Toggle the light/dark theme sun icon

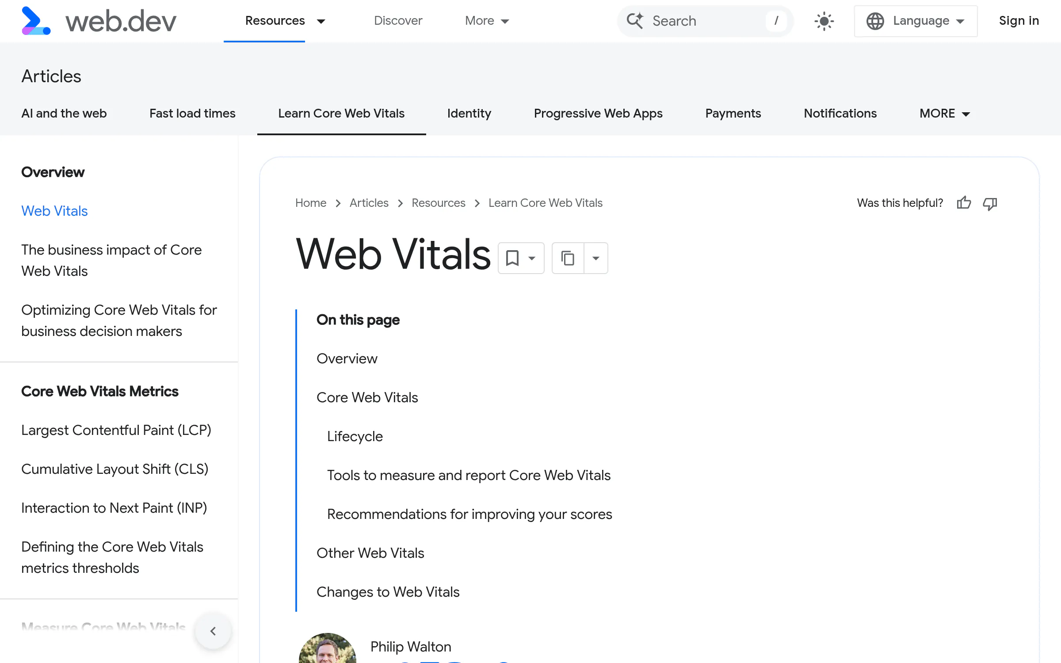(824, 21)
